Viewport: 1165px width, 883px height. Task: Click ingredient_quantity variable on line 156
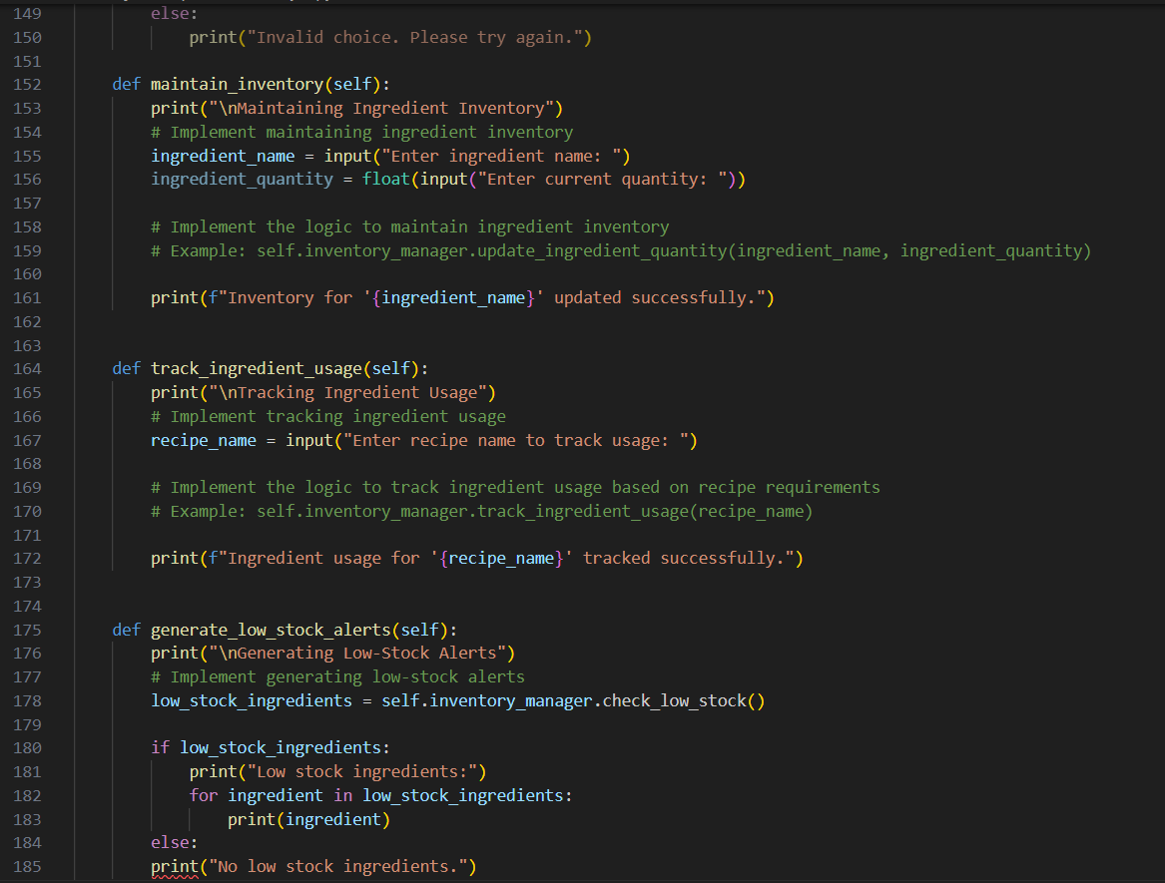coord(243,179)
